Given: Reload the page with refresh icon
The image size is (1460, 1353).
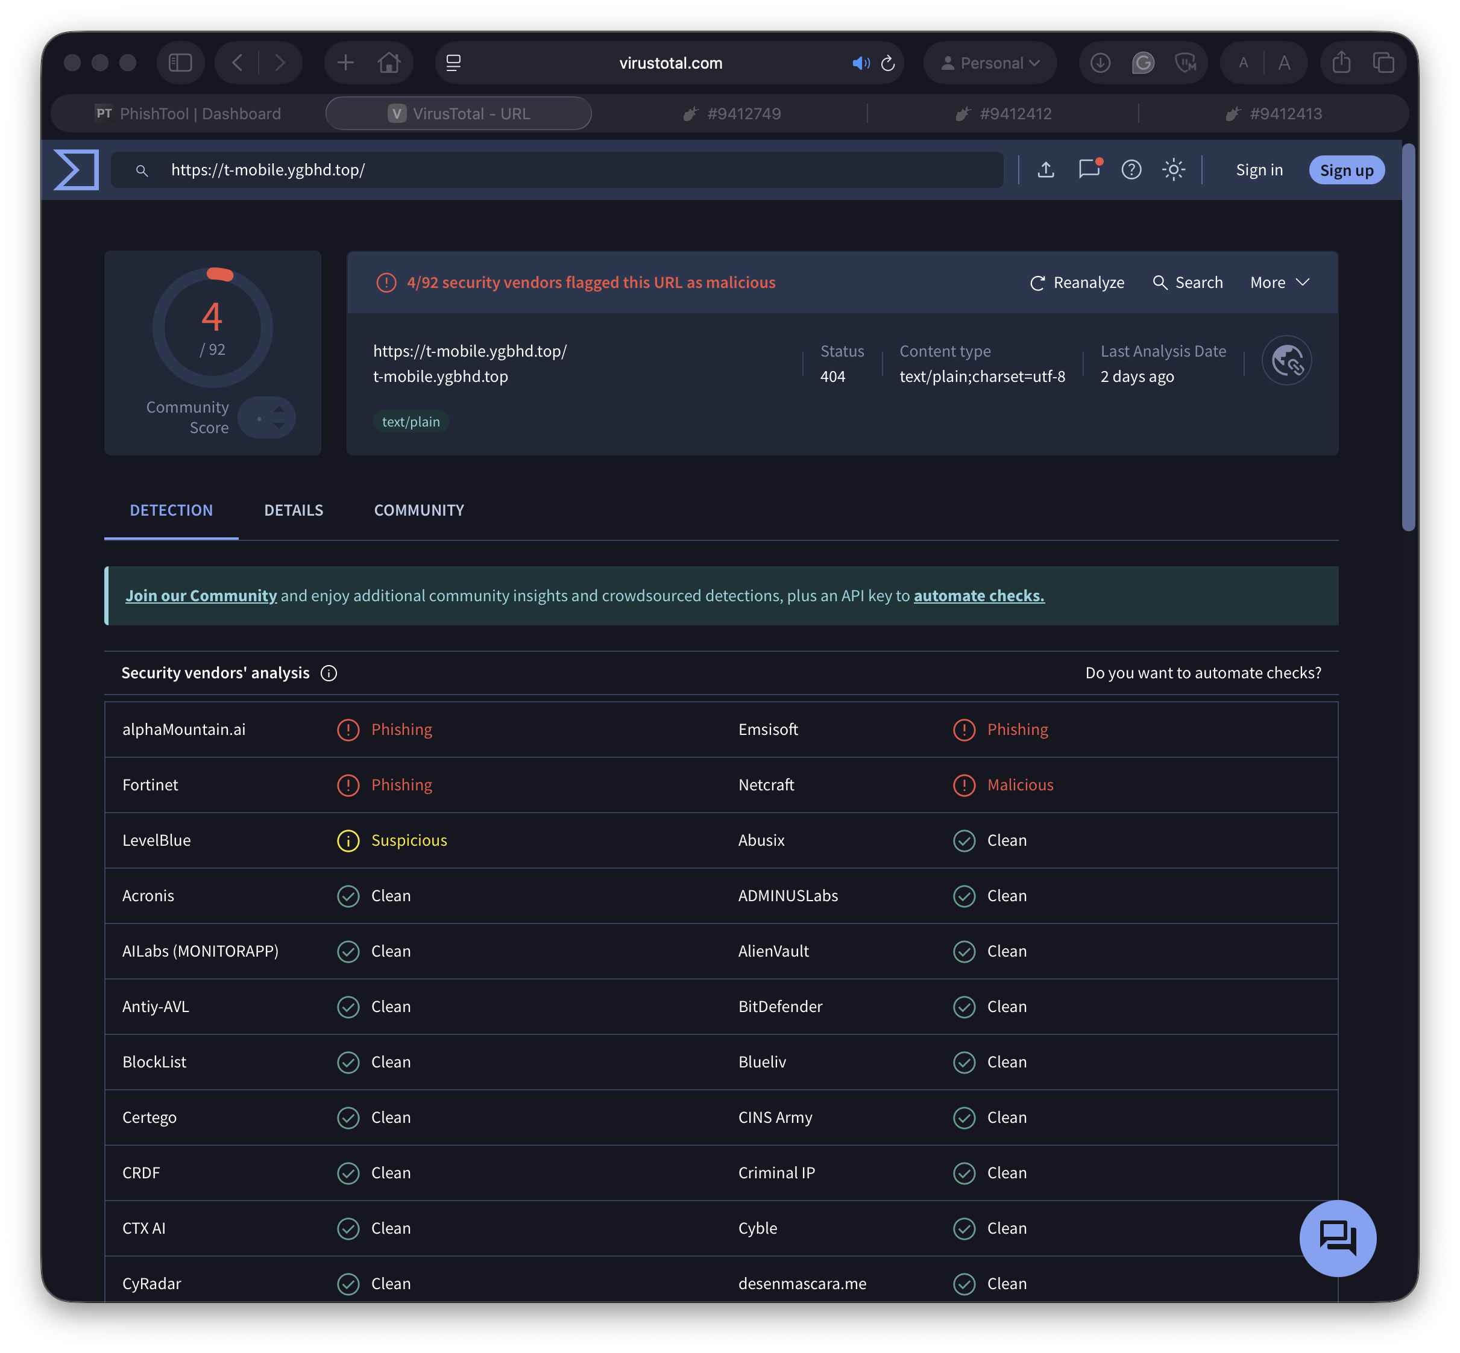Looking at the screenshot, I should click(888, 63).
